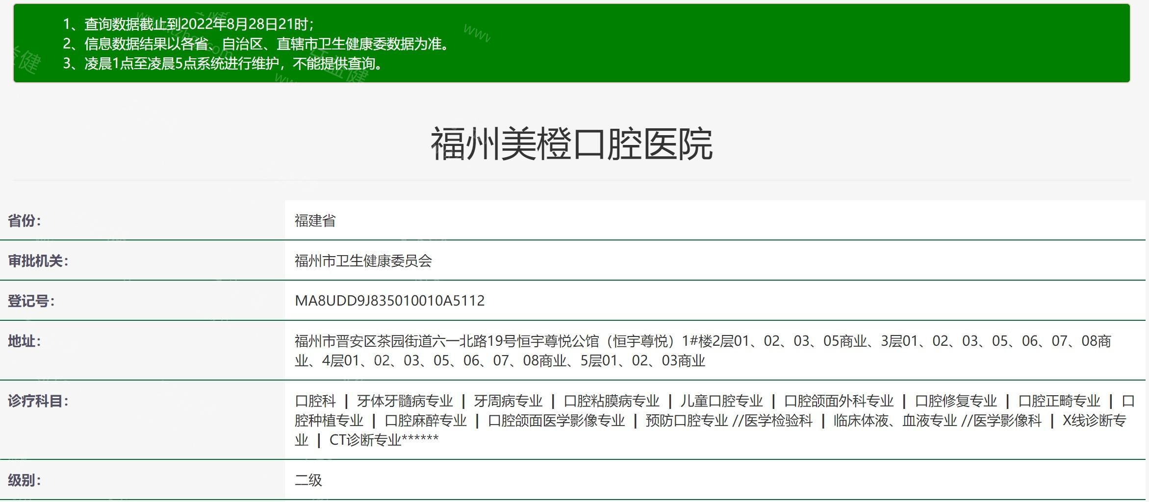Click the 级别 row label
This screenshot has width=1149, height=502.
[x=25, y=480]
